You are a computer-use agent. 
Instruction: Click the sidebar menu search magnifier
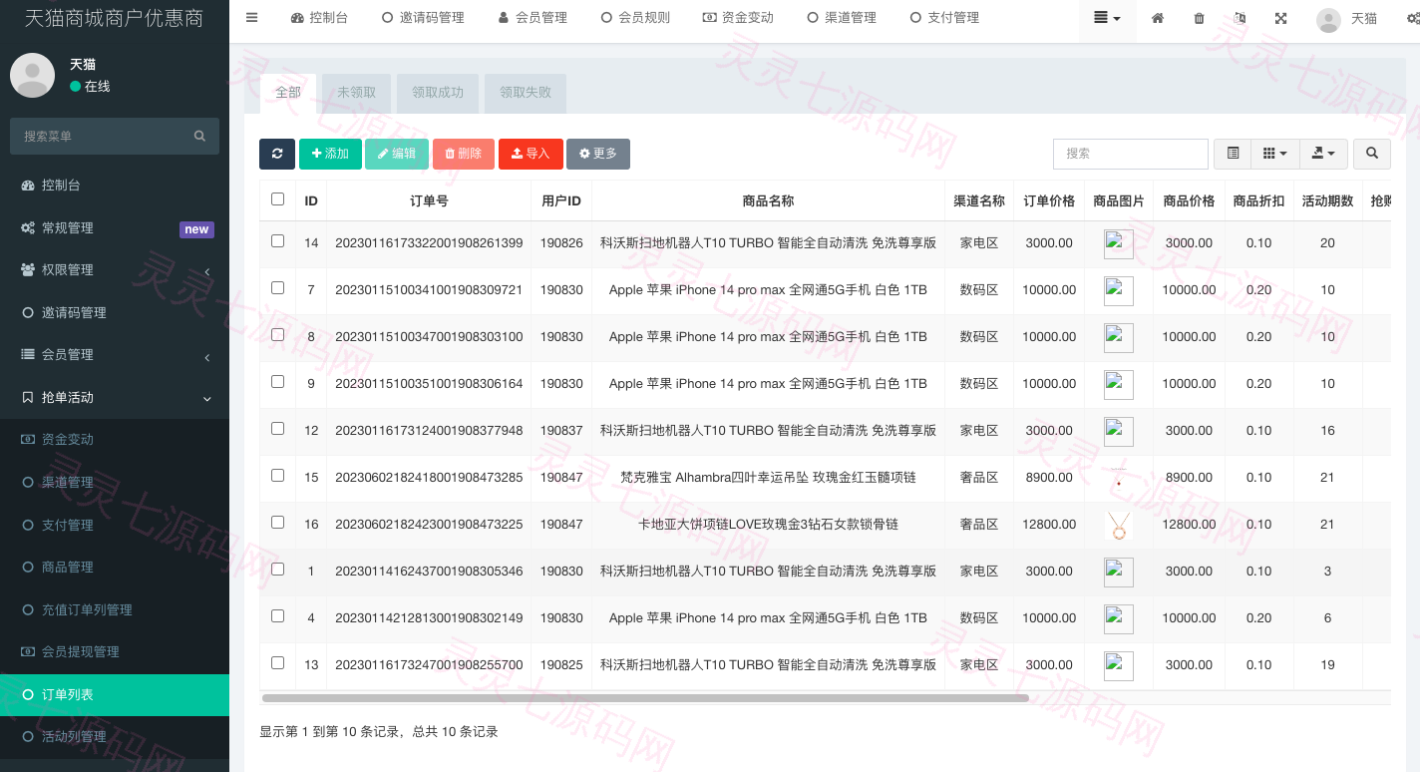[199, 136]
